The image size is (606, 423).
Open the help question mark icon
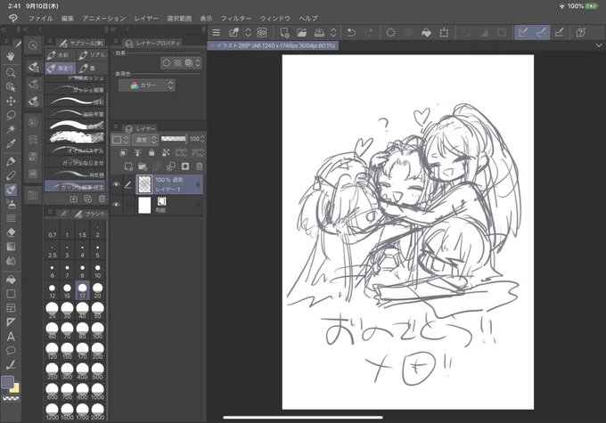pyautogui.click(x=580, y=32)
